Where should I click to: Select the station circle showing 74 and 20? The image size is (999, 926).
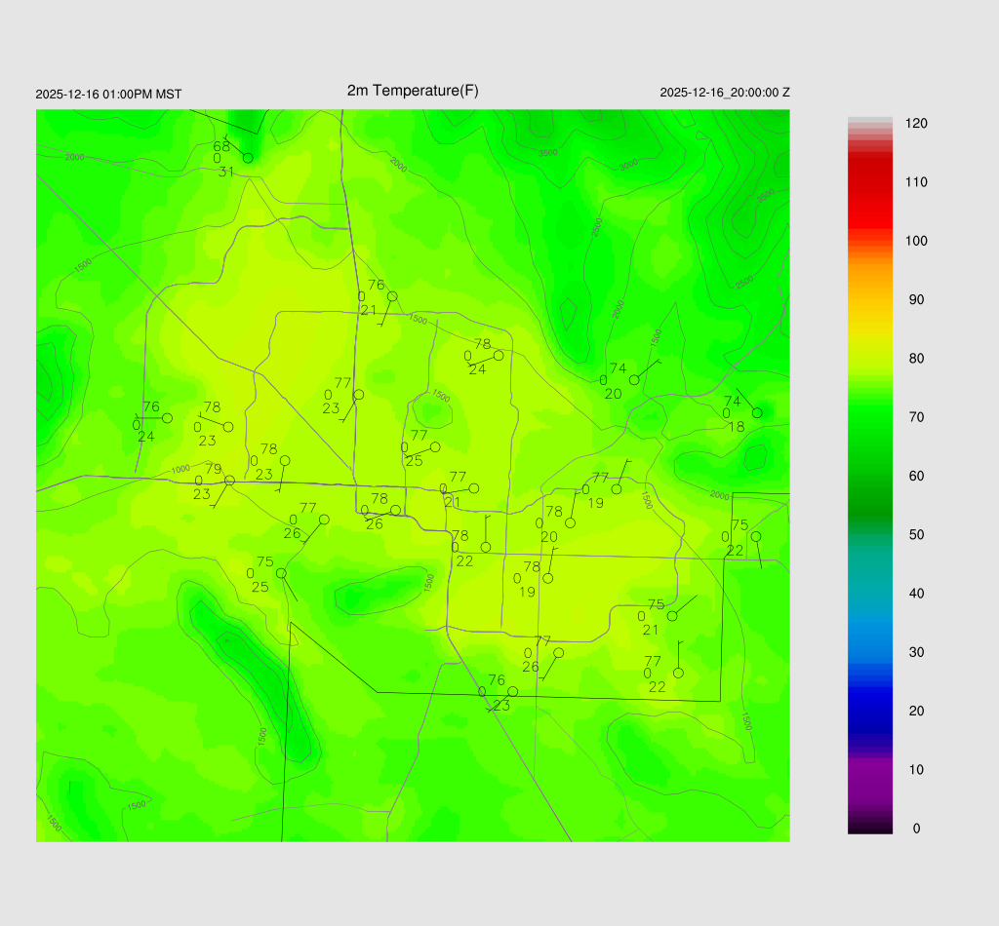point(634,380)
